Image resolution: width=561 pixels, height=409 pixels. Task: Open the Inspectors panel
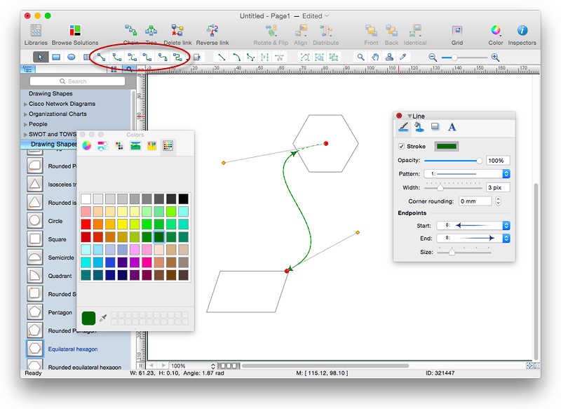point(522,32)
